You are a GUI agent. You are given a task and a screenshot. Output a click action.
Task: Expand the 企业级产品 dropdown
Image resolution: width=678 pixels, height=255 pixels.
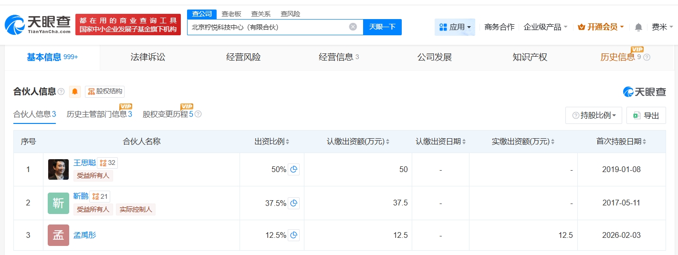point(545,27)
